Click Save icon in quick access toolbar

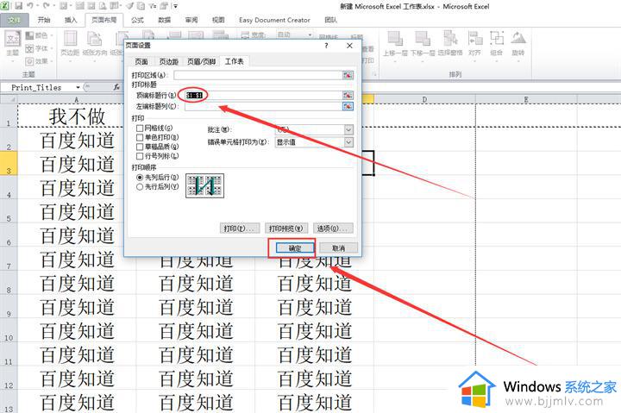coord(18,6)
